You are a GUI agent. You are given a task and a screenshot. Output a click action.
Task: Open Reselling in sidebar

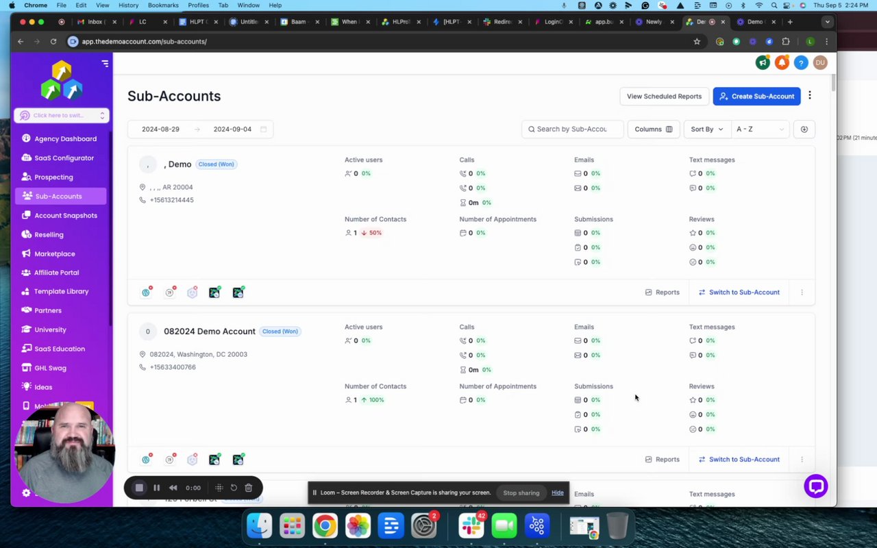[60, 234]
